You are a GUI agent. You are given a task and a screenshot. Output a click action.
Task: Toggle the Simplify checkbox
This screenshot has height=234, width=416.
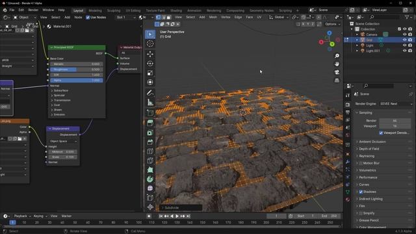[361, 213]
